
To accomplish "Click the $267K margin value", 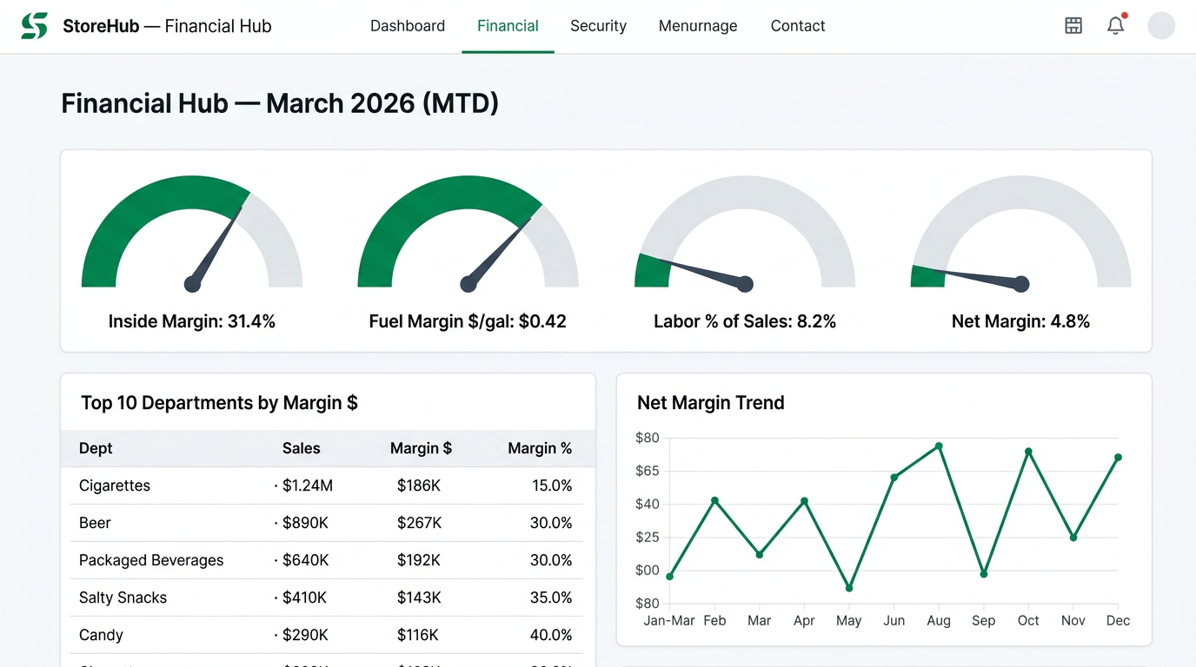I will click(420, 523).
